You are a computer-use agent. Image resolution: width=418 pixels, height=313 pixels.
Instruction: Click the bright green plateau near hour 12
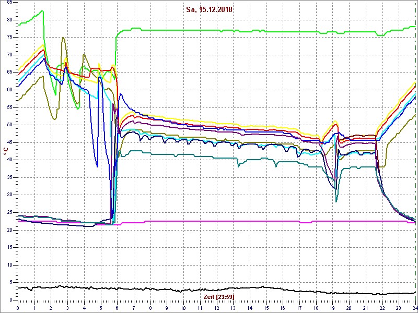tap(216, 30)
